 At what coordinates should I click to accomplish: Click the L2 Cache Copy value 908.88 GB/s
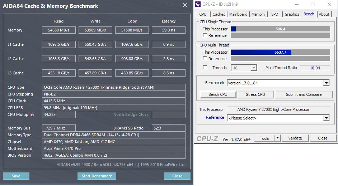(x=132, y=59)
